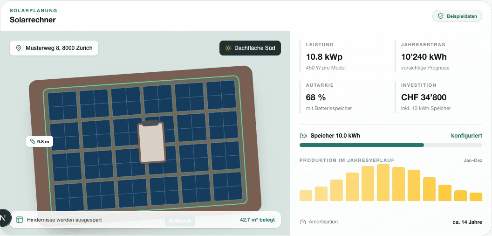Click the SOLARPLANUNG overline label
492x236 pixels.
(34, 11)
